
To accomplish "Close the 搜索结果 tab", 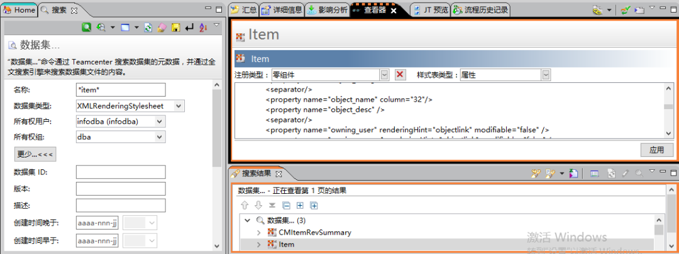I will (279, 174).
